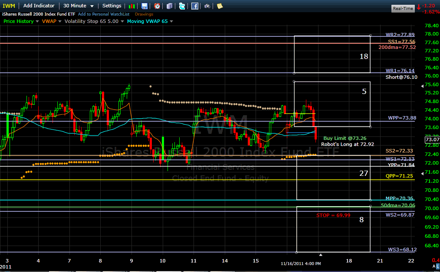Click the STOP = 69.99 annotation
The image size is (440, 272).
(333, 215)
